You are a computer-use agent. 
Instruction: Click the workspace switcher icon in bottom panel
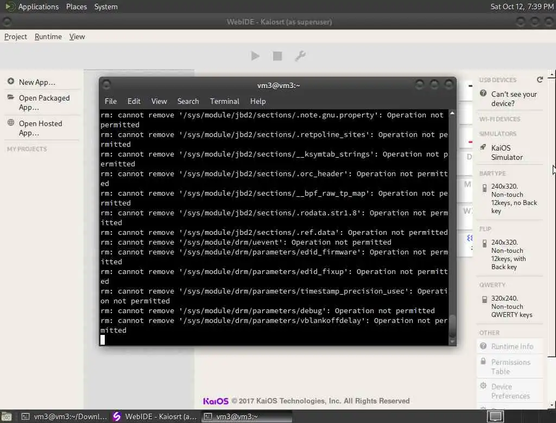point(495,416)
